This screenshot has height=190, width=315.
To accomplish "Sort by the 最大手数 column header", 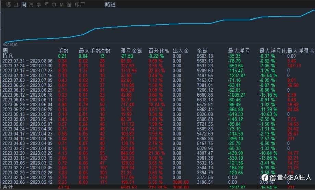I will pos(89,51).
